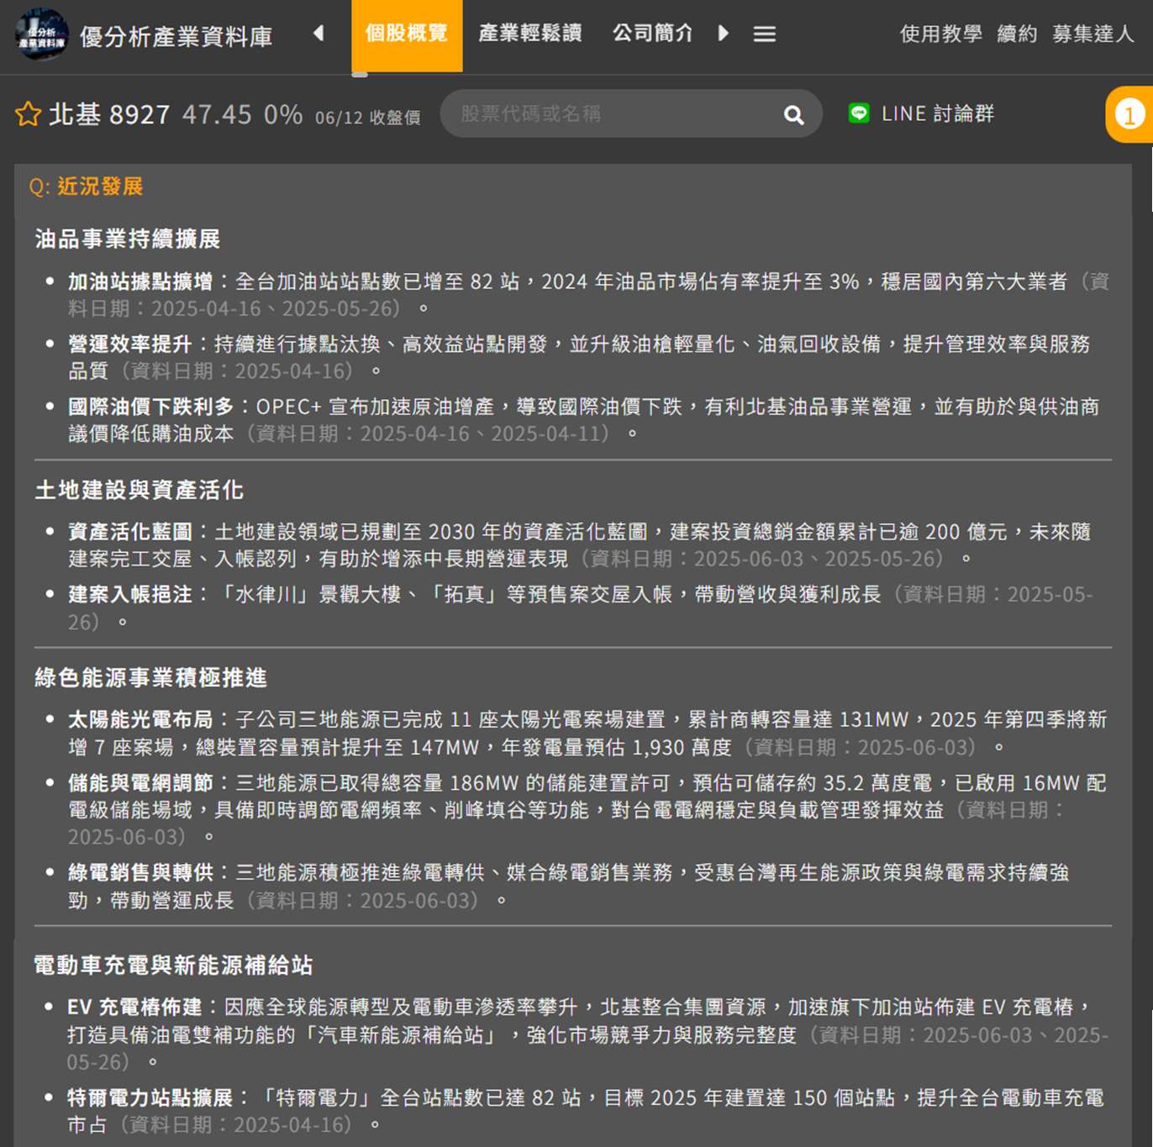Click the 太陽能光電布局 bullet title
The width and height of the screenshot is (1153, 1147).
pyautogui.click(x=140, y=719)
